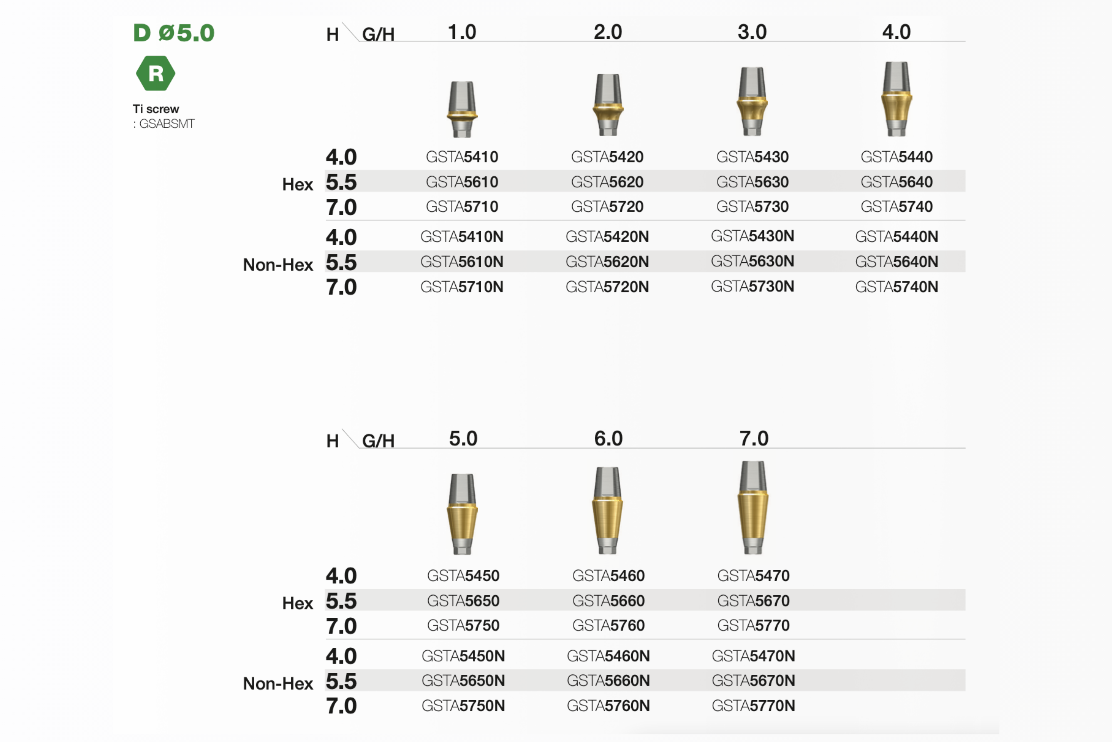The height and width of the screenshot is (742, 1112).
Task: Click the 2.0 G/H abutment image
Action: tap(607, 105)
